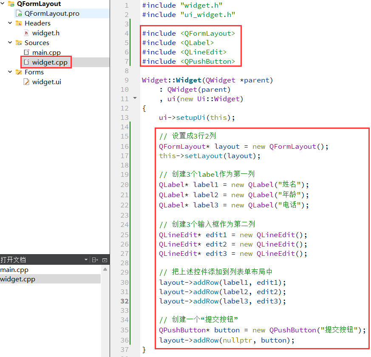The image size is (371, 357).
Task: Click the #include <QPushButton> line
Action: click(189, 62)
